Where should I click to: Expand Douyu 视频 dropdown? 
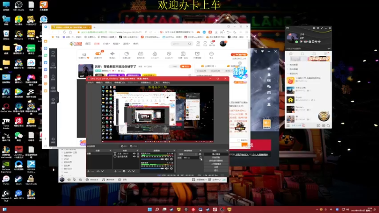coord(116,44)
